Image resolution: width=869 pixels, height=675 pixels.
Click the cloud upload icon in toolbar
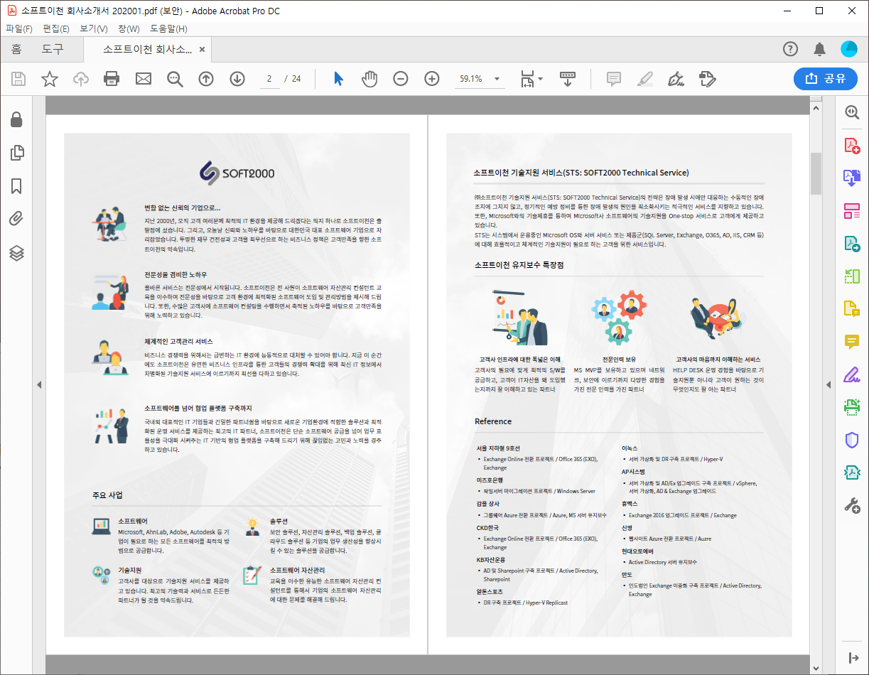(81, 79)
